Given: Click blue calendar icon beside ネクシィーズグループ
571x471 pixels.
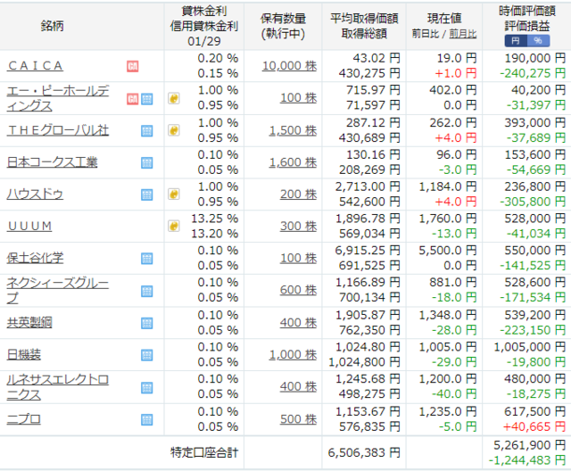Looking at the screenshot, I should [146, 291].
